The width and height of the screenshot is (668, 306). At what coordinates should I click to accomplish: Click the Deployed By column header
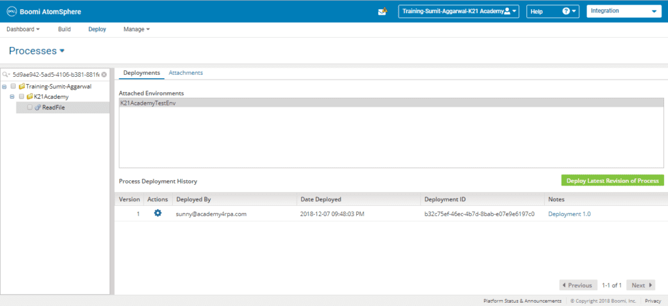(x=234, y=199)
